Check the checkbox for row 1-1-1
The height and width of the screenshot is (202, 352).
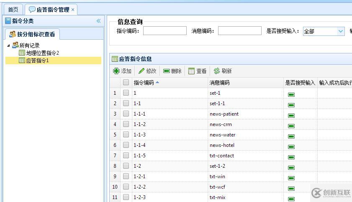[x=126, y=114]
